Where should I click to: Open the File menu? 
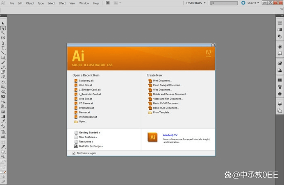pos(12,3)
